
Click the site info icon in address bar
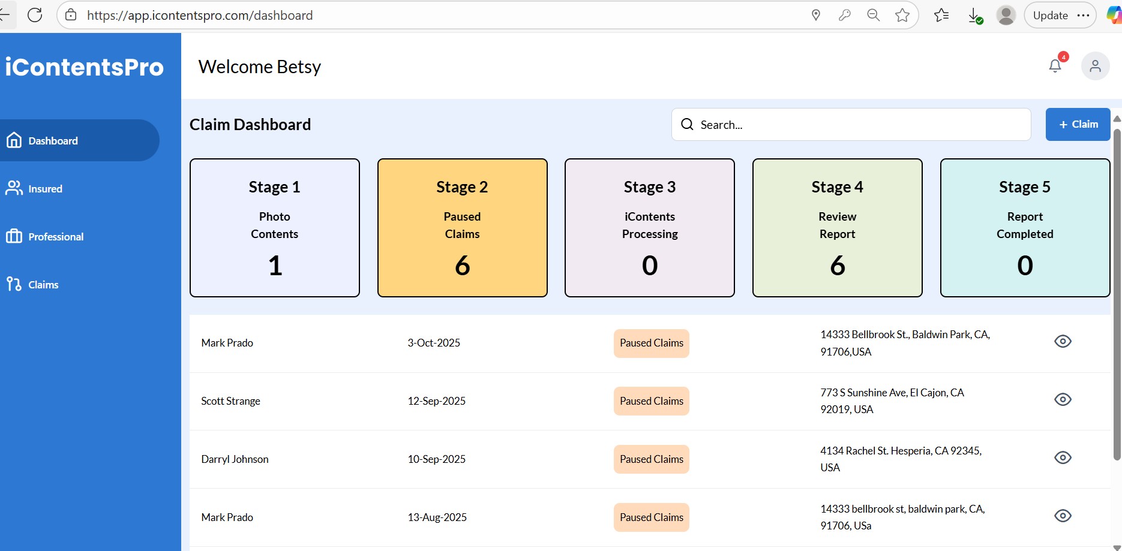(70, 15)
